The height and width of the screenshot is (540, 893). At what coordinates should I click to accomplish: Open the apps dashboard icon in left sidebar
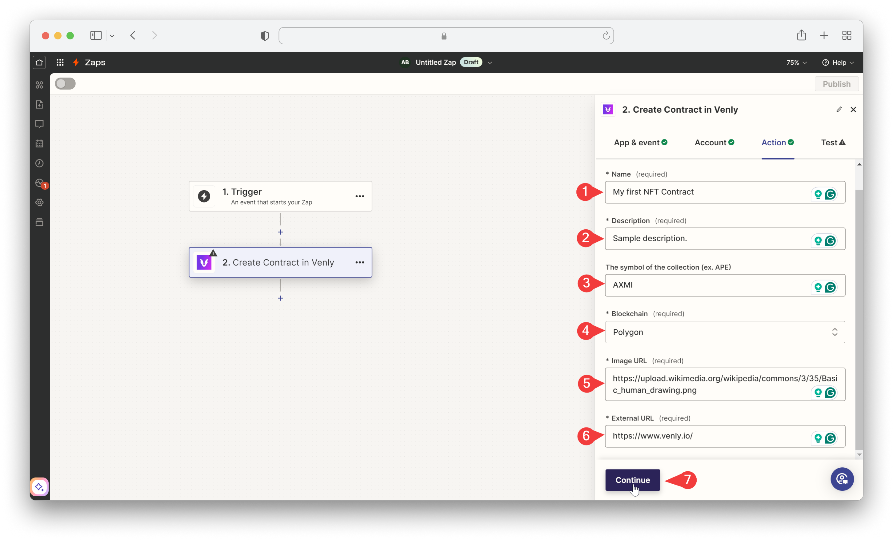click(39, 84)
